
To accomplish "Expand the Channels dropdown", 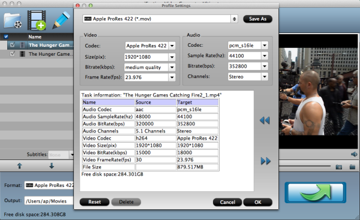I will click(x=265, y=76).
